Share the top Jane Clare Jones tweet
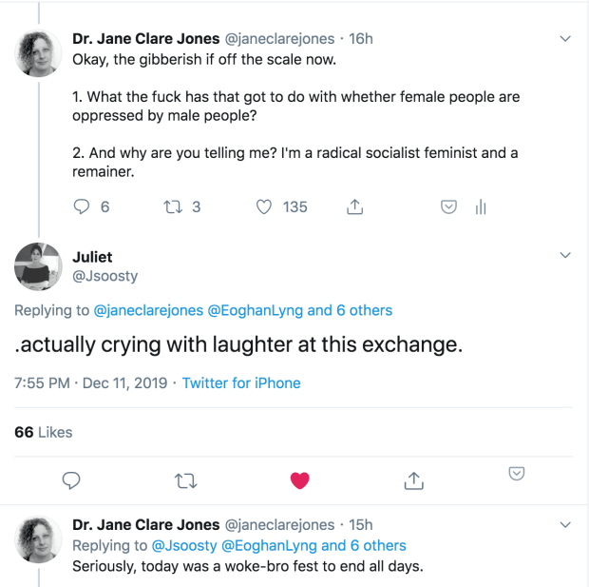 pos(354,206)
